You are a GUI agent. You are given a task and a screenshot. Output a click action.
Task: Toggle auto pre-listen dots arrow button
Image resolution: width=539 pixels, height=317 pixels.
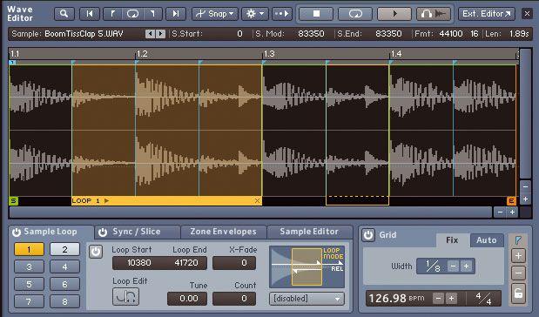click(282, 14)
